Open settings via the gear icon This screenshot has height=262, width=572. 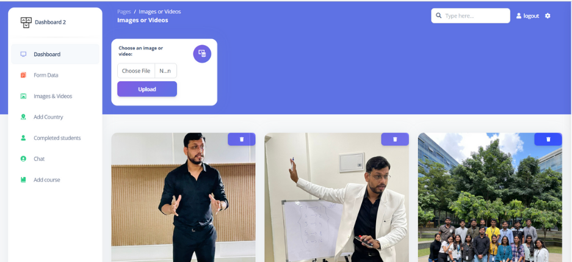click(x=548, y=16)
